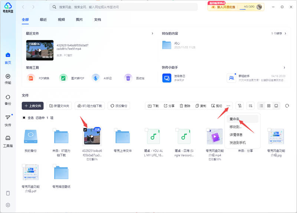Toggle the 全选 select-all checkbox
This screenshot has height=213, width=297.
pos(24,118)
